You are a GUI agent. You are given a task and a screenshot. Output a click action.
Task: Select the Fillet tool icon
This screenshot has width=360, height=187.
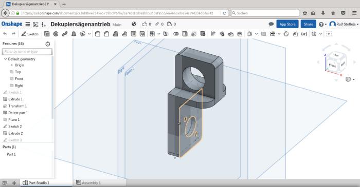tap(97, 34)
